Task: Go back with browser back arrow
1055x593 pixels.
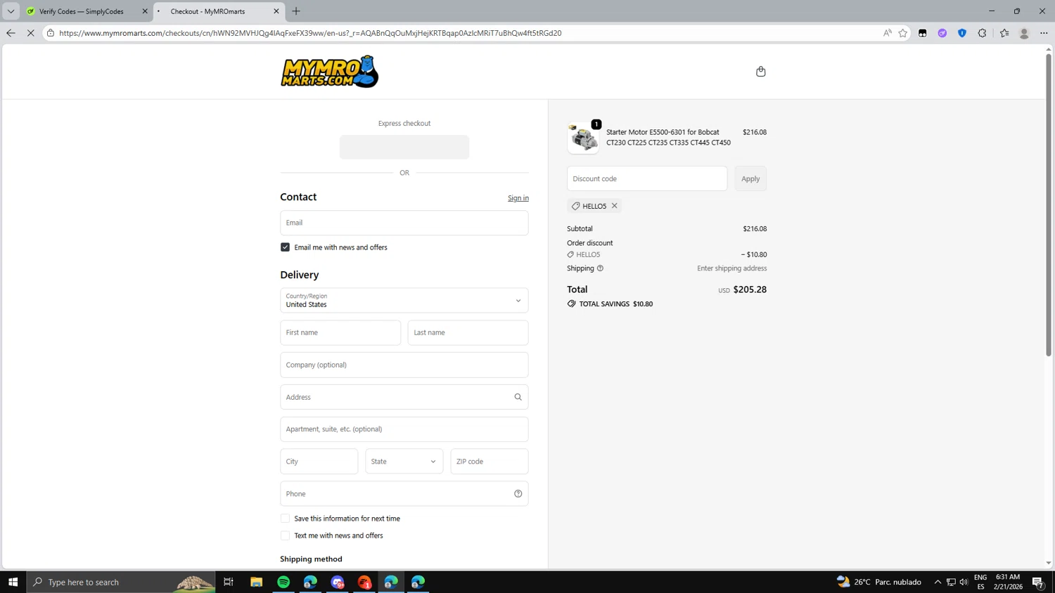Action: [x=11, y=33]
